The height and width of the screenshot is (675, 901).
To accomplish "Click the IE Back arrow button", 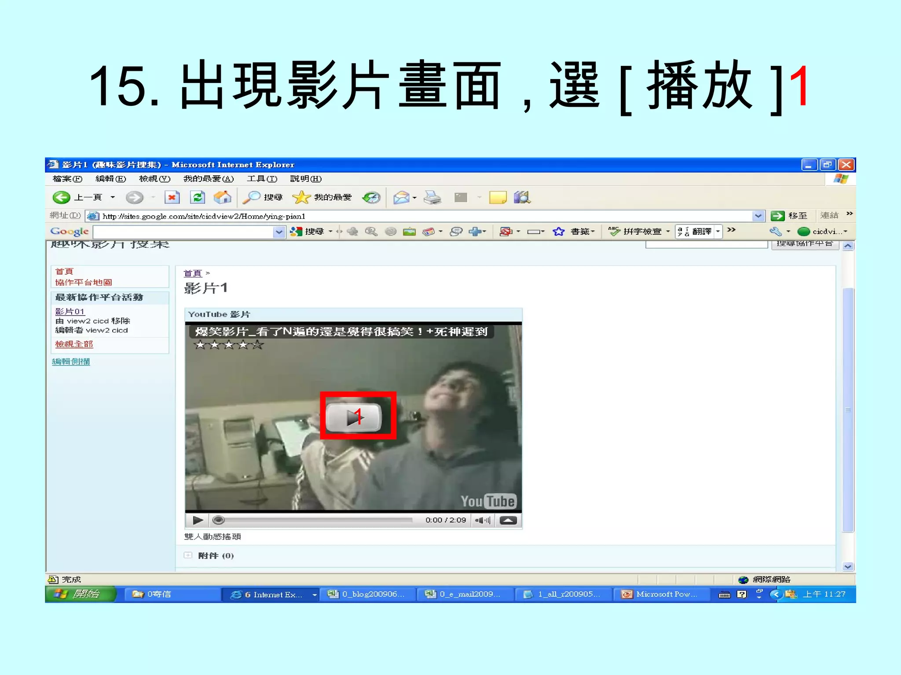I will click(x=61, y=198).
